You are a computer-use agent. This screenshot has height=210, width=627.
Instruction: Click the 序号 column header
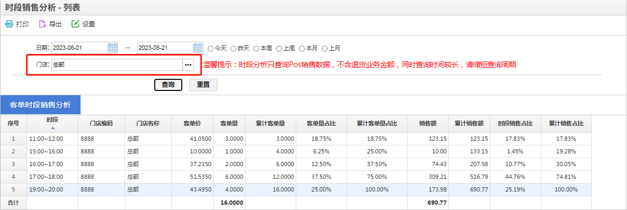tap(14, 124)
